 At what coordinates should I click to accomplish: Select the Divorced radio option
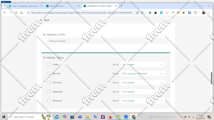(x=49, y=83)
